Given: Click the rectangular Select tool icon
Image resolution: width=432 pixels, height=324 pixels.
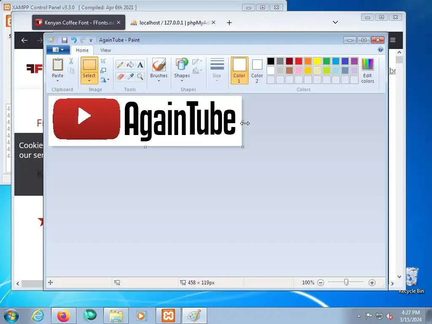Looking at the screenshot, I should point(89,65).
